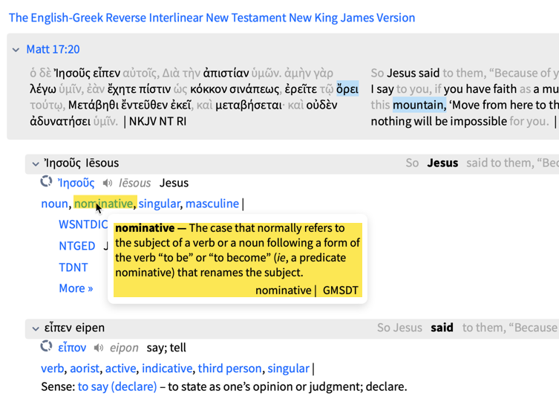Collapse the εἶπεν eipen word section

coord(36,328)
